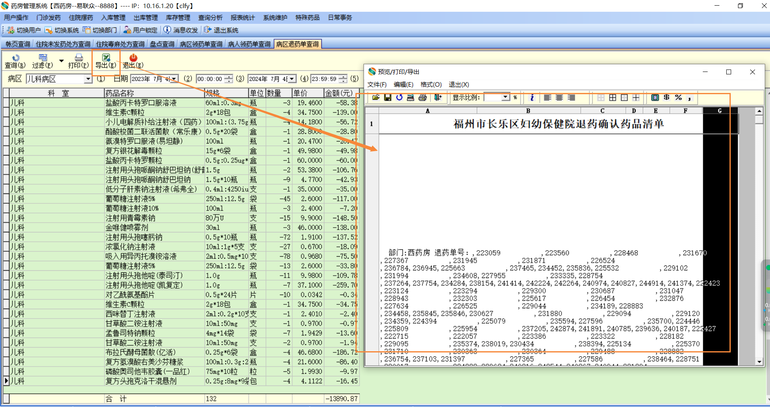Viewport: 770px width, 407px height.
Task: Click the inside-border cross icon
Action: 636,97
